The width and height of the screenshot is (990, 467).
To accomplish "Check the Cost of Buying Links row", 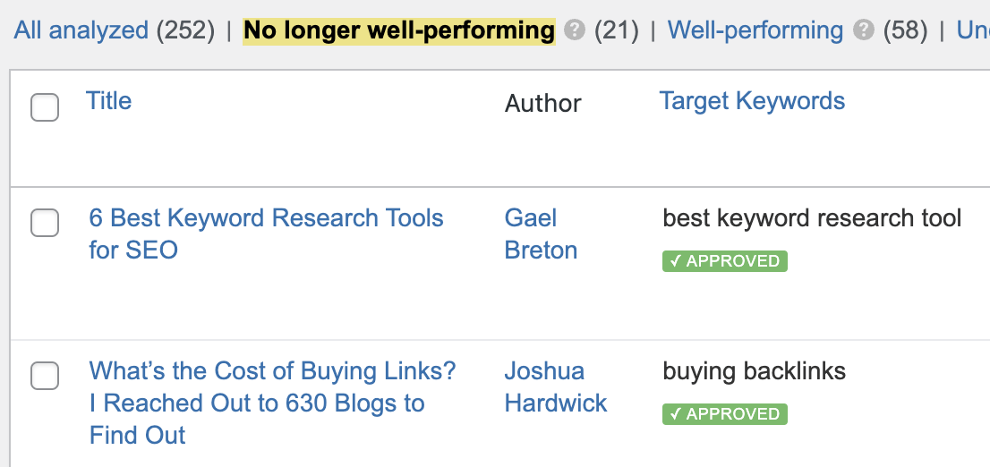I will [45, 376].
